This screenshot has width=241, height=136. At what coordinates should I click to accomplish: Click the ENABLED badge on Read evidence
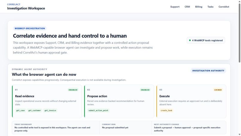pyautogui.click(x=73, y=90)
